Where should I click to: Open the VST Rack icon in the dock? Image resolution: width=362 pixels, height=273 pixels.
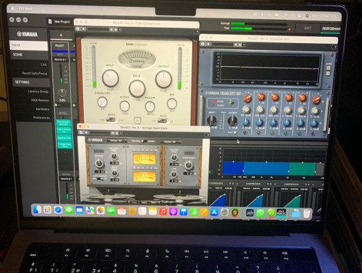pyautogui.click(x=281, y=213)
